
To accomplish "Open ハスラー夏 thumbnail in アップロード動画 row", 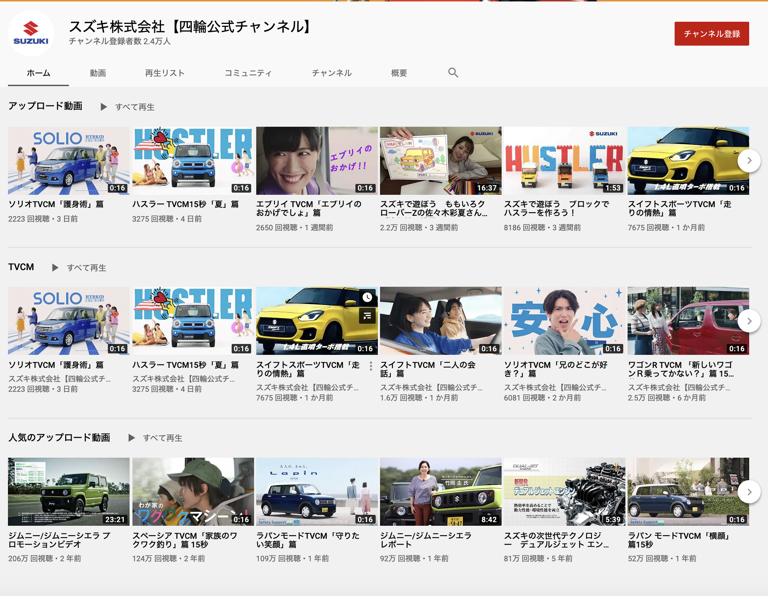I will (x=193, y=160).
